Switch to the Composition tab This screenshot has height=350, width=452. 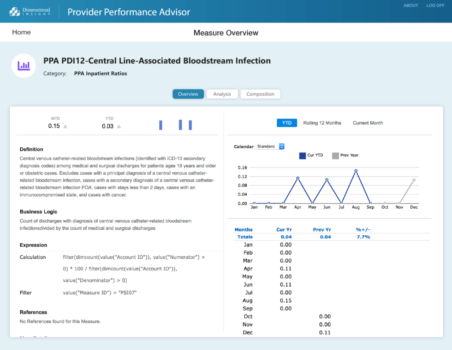point(260,93)
